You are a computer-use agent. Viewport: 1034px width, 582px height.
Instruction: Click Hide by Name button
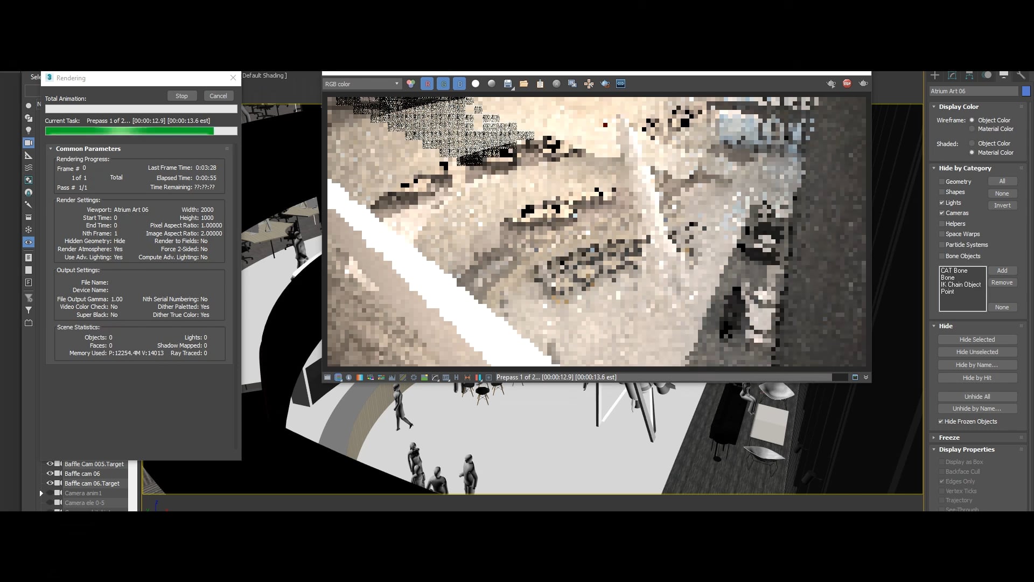coord(977,365)
